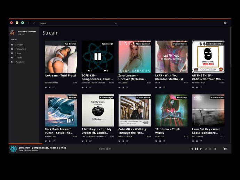Open settings via the gear icon
This screenshot has height=180, width=240.
point(225,23)
